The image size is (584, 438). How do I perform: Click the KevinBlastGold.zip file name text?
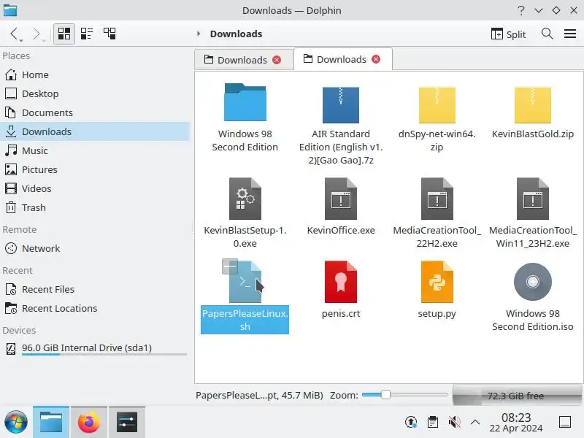pyautogui.click(x=533, y=134)
